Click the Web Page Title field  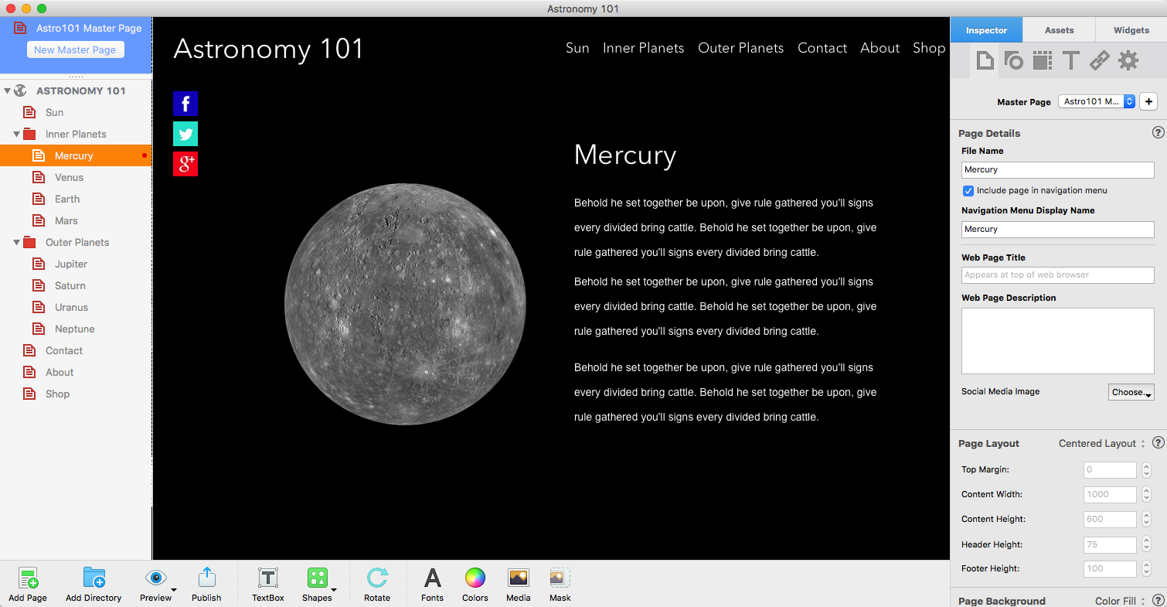pos(1057,275)
